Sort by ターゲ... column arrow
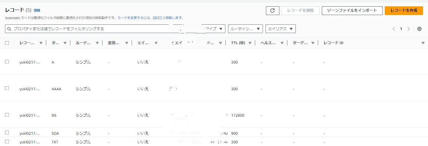Image resolution: width=428 pixels, height=146 pixels. (312, 43)
